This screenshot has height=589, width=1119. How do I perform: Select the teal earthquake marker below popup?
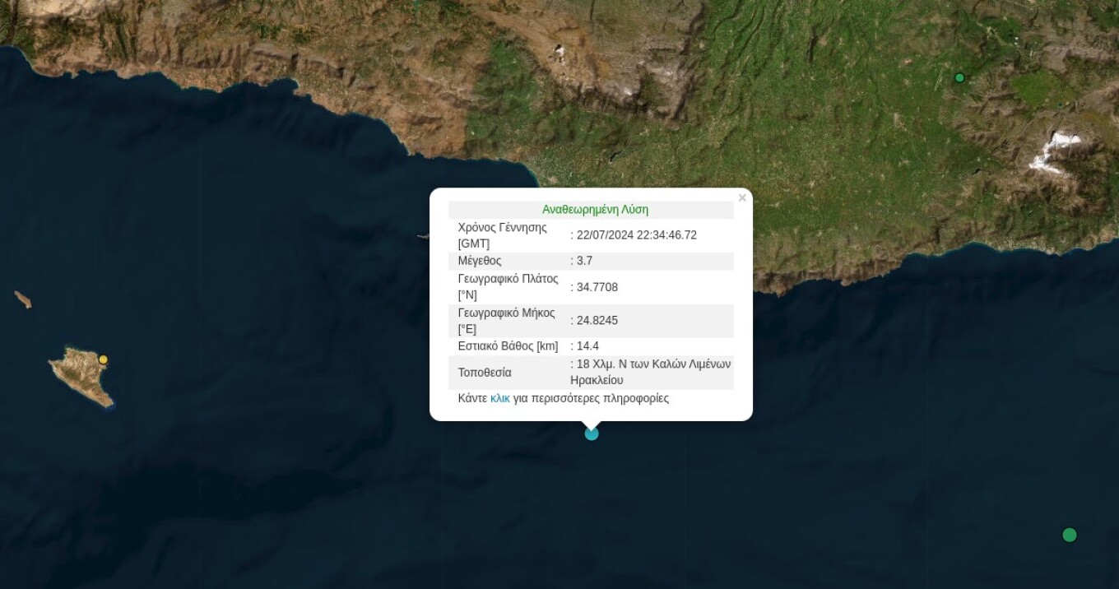click(x=592, y=434)
